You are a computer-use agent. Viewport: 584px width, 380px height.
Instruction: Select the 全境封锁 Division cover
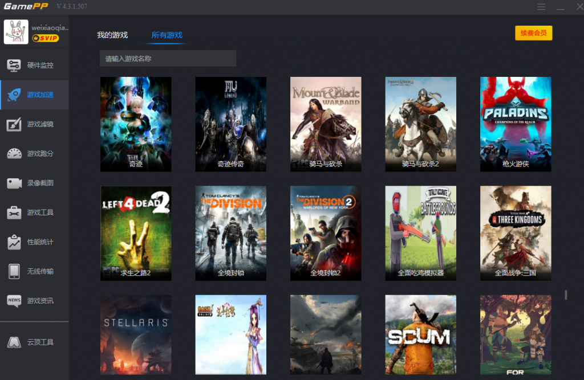click(230, 234)
